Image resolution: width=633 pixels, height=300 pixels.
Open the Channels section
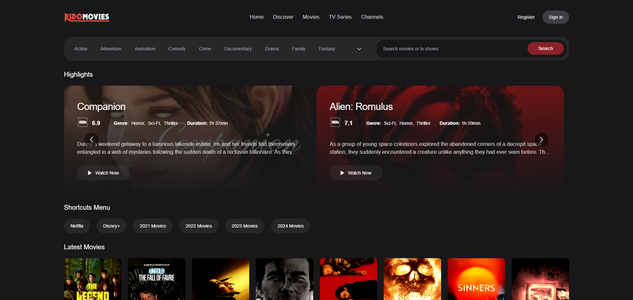pyautogui.click(x=372, y=17)
